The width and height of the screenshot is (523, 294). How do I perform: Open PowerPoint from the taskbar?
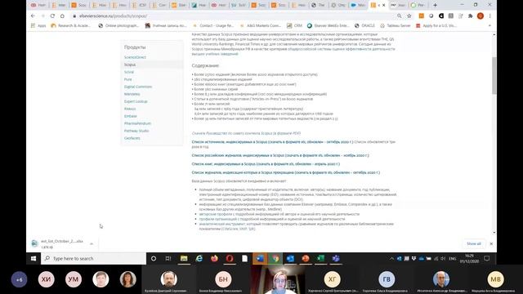point(305,258)
